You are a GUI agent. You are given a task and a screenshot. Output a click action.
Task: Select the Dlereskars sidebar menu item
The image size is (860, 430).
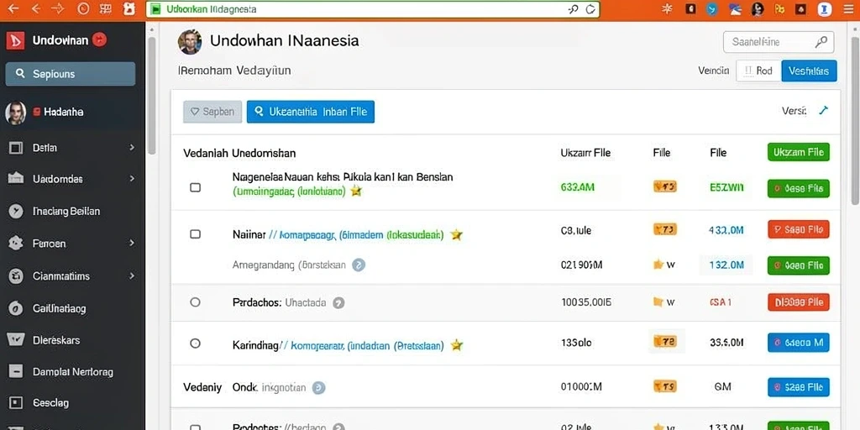[72, 340]
